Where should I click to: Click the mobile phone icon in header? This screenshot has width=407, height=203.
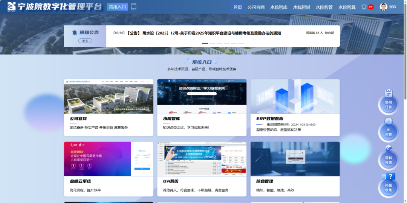133,7
